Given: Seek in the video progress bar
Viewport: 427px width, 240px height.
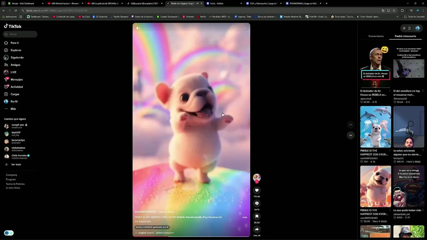Looking at the screenshot, I should click(191, 236).
